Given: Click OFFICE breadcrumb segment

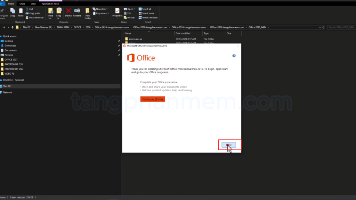Looking at the screenshot, I should pyautogui.click(x=77, y=27).
